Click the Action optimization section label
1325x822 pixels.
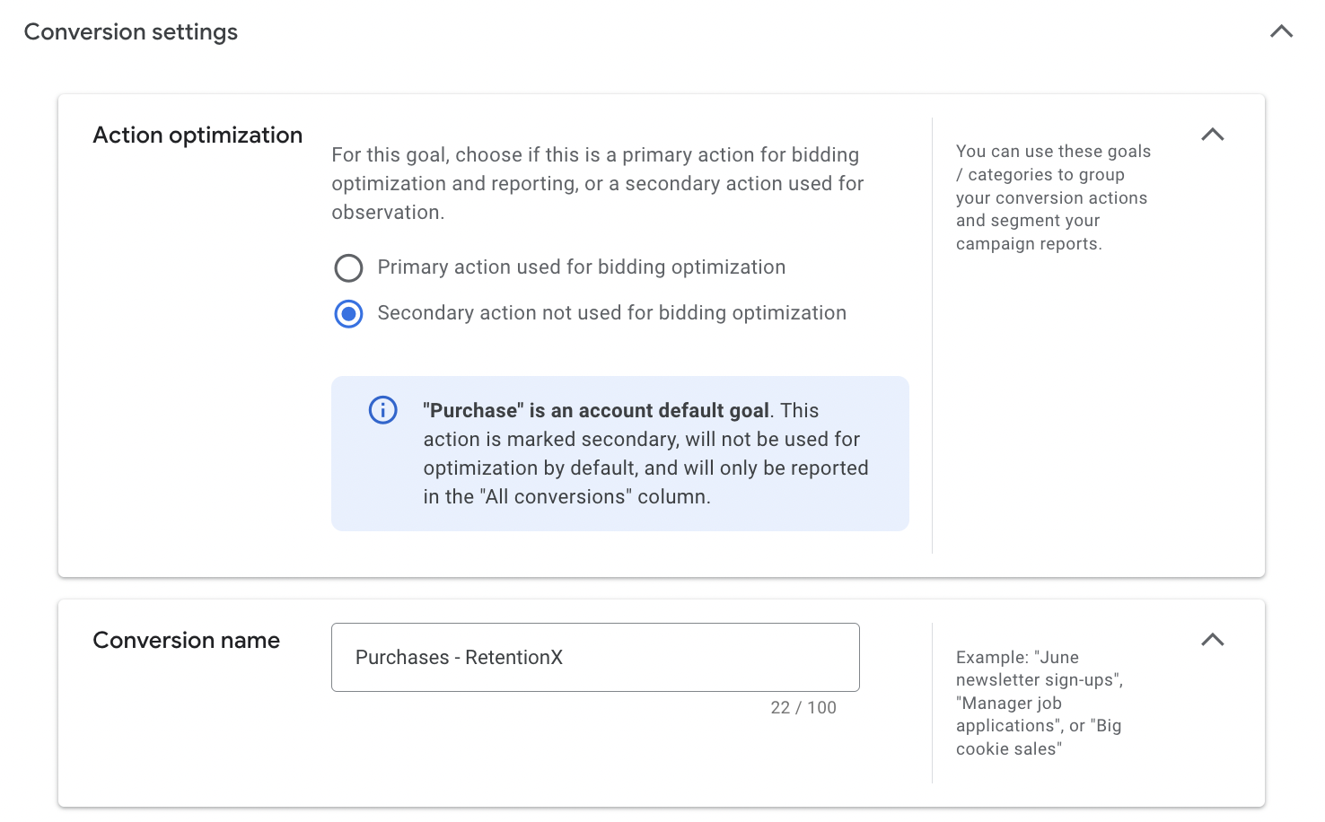click(197, 135)
